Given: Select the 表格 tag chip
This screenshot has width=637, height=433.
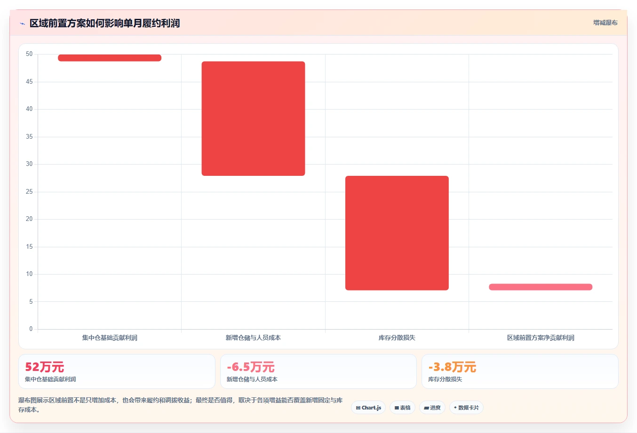Looking at the screenshot, I should (x=402, y=408).
